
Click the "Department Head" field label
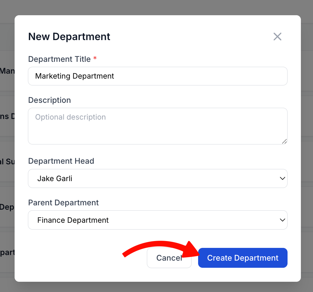pos(61,161)
